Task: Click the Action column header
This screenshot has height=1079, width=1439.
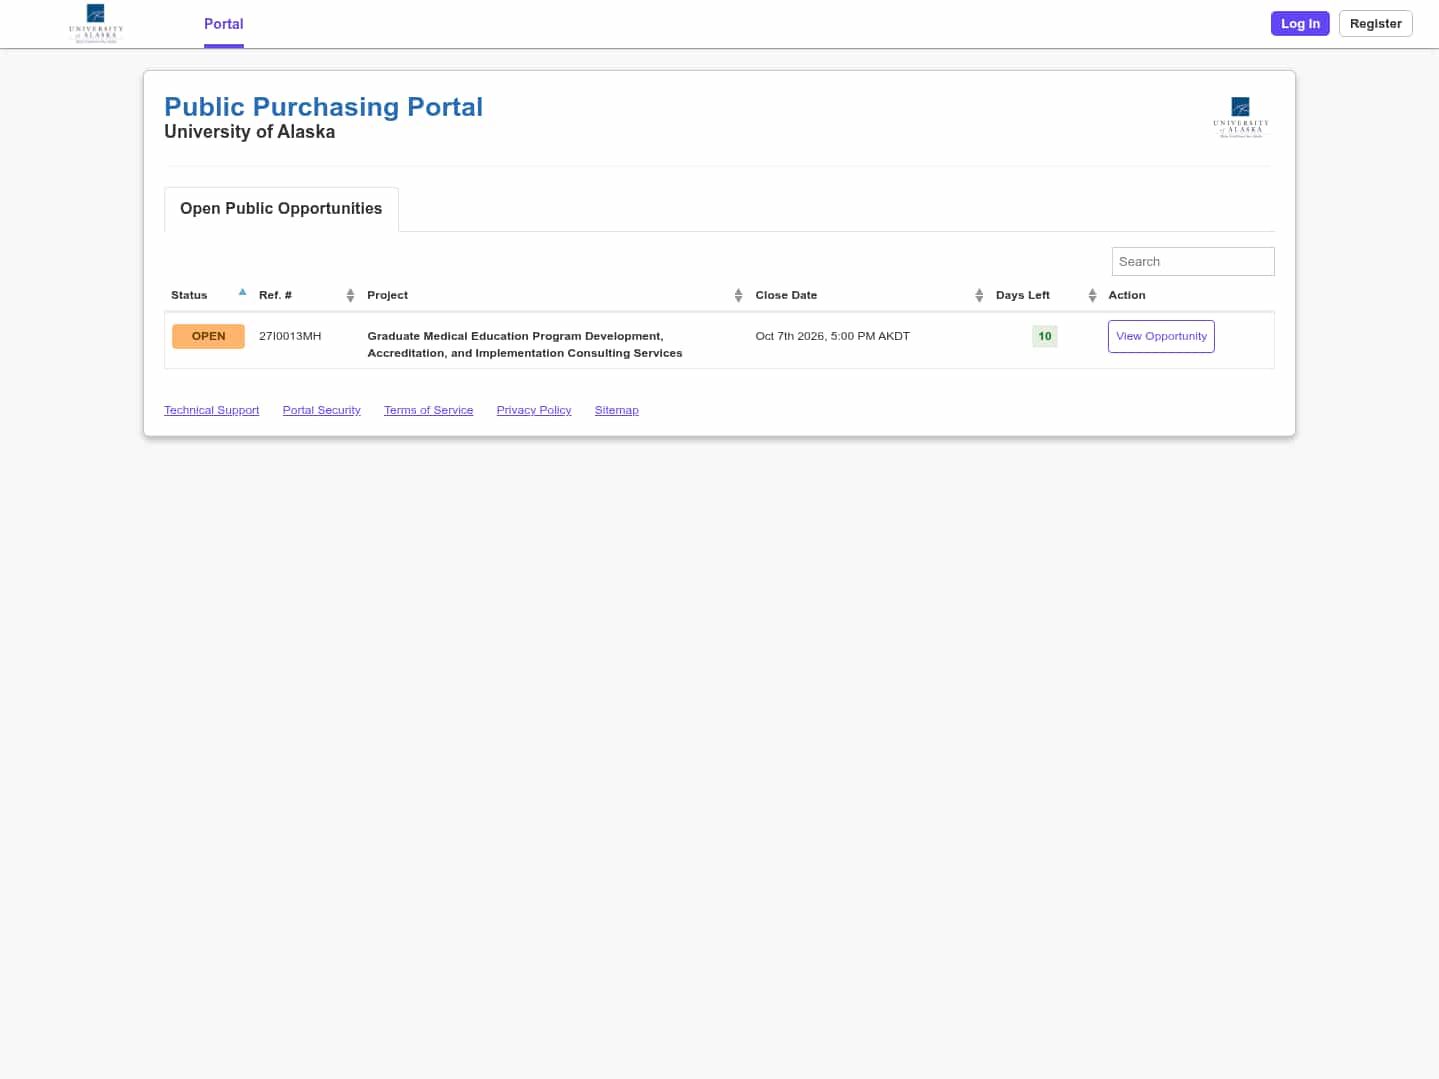Action: [1127, 295]
